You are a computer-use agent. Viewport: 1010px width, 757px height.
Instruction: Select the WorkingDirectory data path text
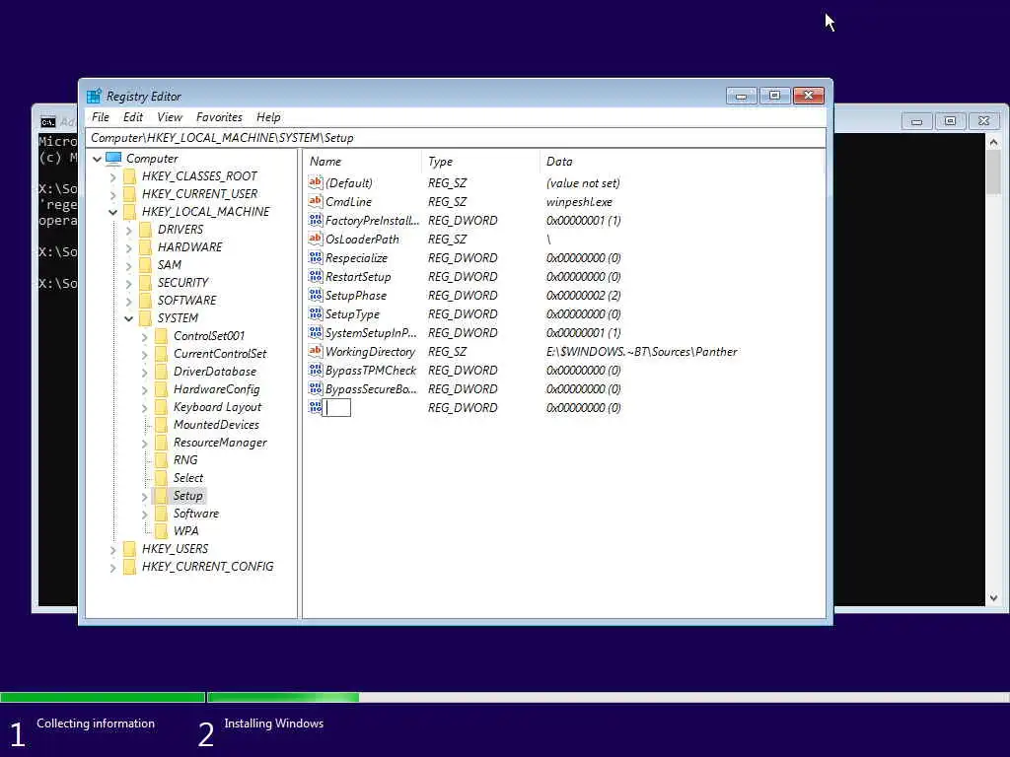pos(641,352)
